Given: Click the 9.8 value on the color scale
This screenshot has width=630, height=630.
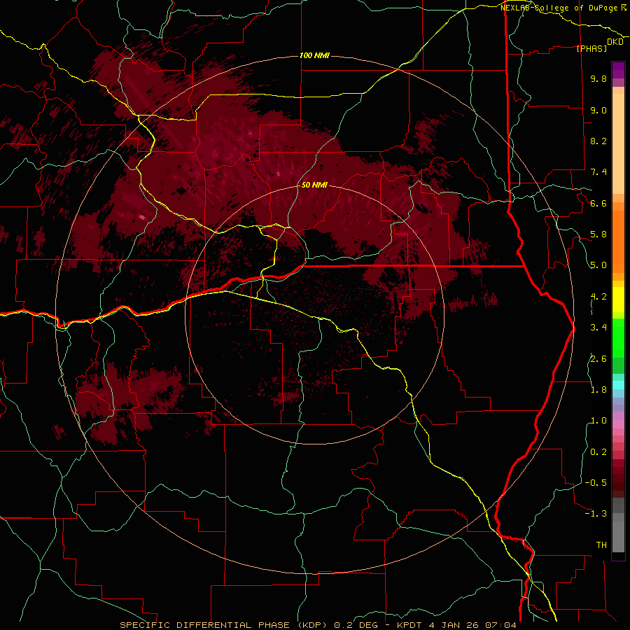Looking at the screenshot, I should click(598, 78).
